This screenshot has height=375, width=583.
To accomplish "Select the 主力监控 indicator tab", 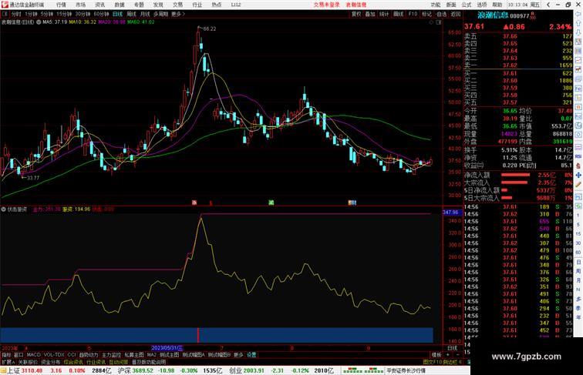I will (x=112, y=355).
